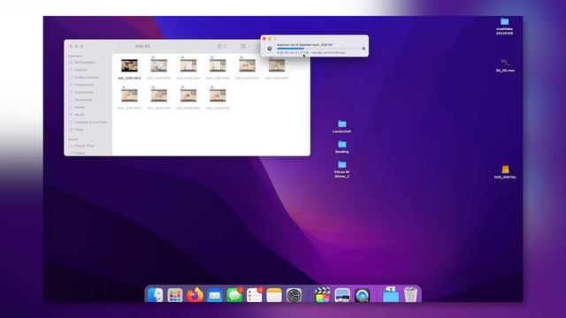Open the Mail app in the Dock

pos(215,295)
